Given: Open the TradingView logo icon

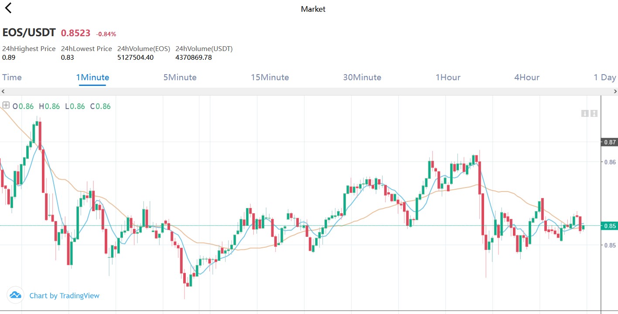Looking at the screenshot, I should 16,295.
